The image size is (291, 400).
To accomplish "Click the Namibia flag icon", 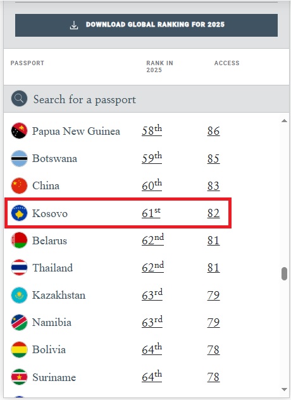I will [19, 322].
